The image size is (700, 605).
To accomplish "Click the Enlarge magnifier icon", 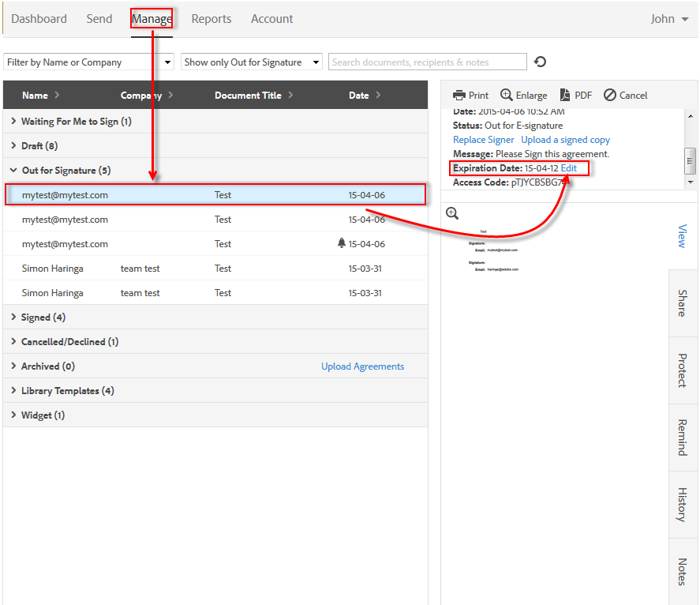I will click(507, 96).
